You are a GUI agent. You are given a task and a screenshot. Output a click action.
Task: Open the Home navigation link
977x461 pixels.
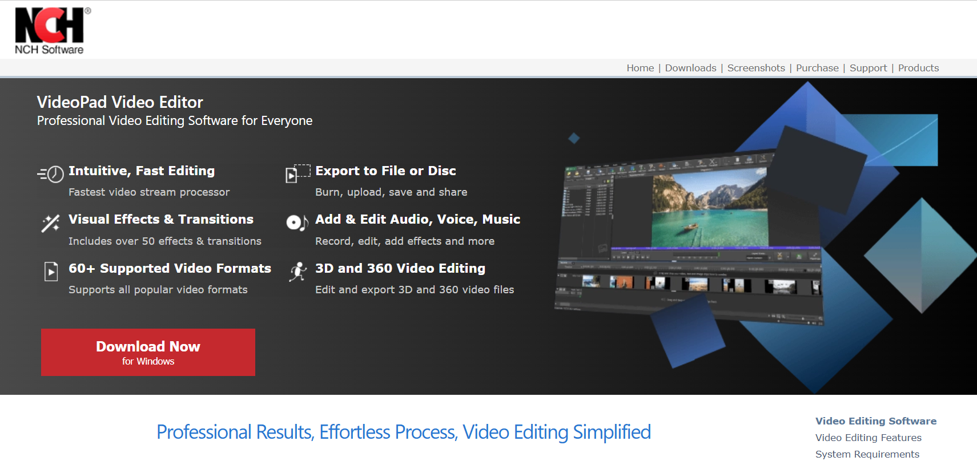coord(640,68)
